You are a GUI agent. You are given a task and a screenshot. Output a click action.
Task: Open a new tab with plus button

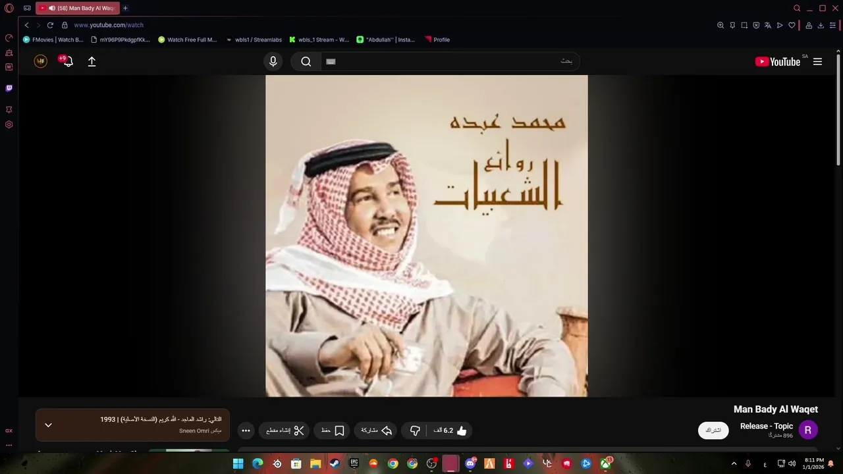coord(125,8)
